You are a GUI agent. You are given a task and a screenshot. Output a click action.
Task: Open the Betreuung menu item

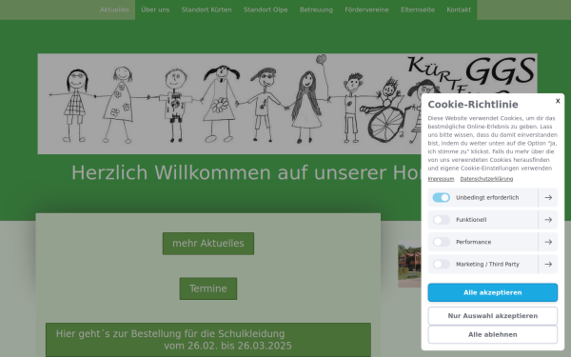316,10
